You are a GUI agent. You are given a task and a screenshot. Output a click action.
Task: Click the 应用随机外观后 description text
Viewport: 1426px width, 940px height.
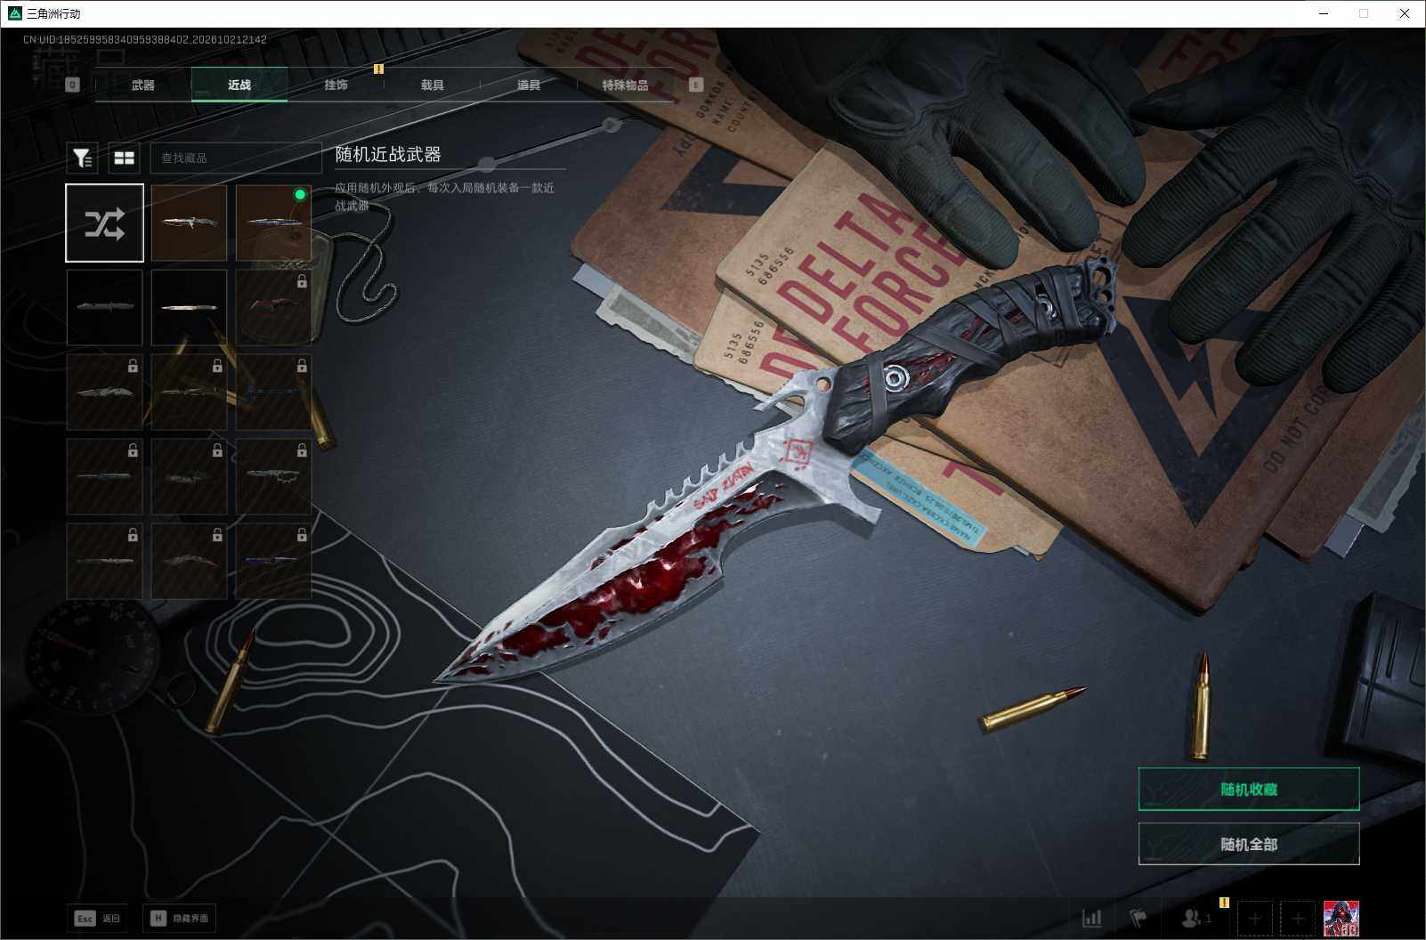tap(445, 197)
